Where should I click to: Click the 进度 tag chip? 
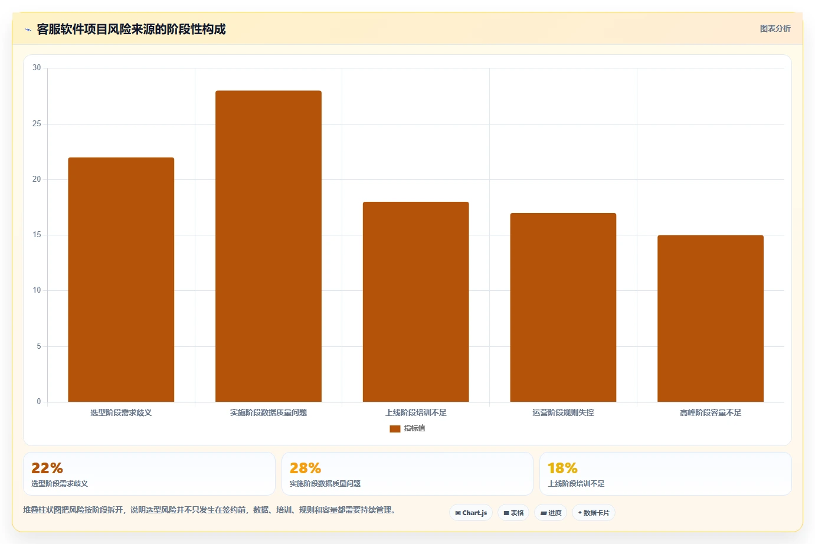pos(551,513)
